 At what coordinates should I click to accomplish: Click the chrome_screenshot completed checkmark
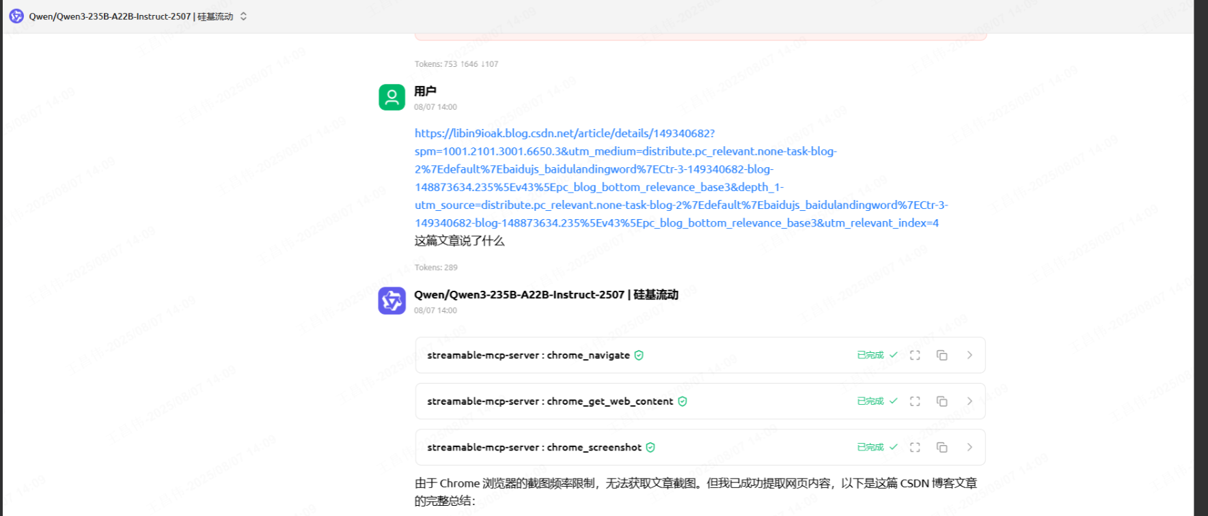[x=877, y=447]
